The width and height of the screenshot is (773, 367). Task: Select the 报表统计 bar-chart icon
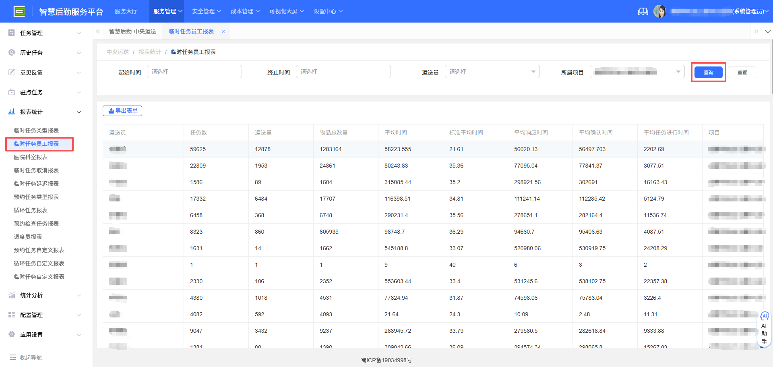pyautogui.click(x=11, y=112)
